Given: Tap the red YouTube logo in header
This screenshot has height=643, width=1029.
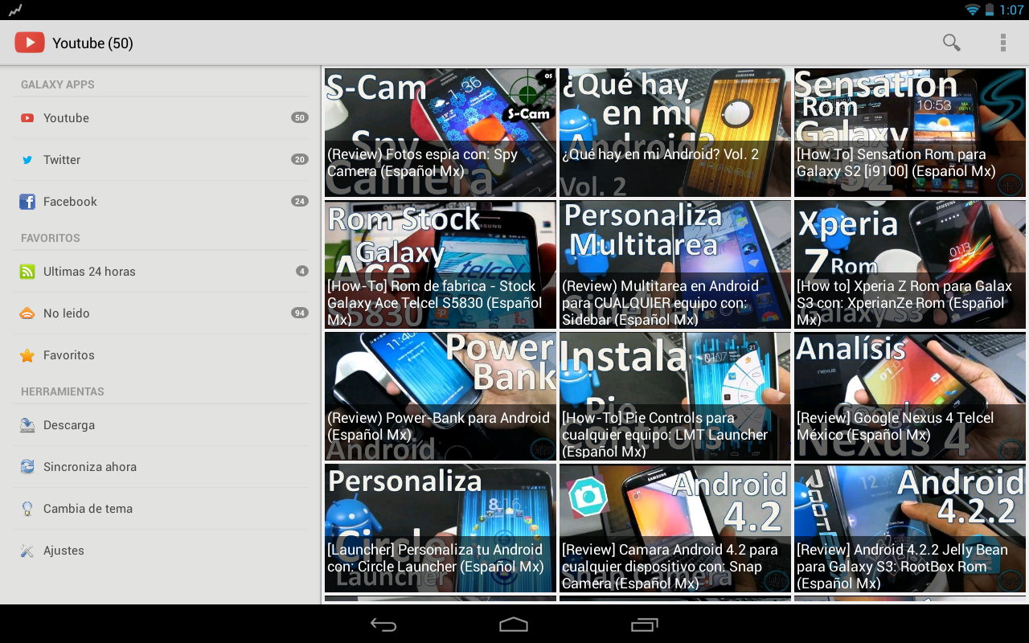Looking at the screenshot, I should click(x=29, y=43).
